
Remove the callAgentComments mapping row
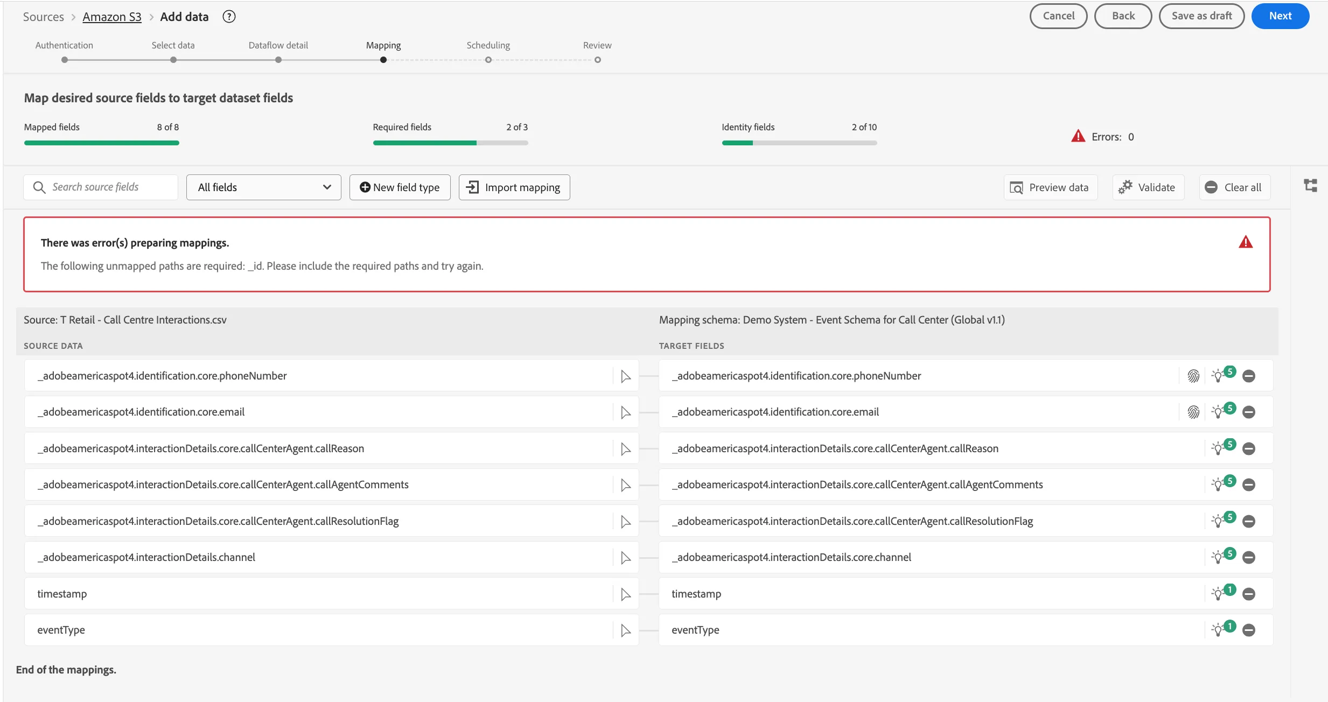coord(1249,485)
